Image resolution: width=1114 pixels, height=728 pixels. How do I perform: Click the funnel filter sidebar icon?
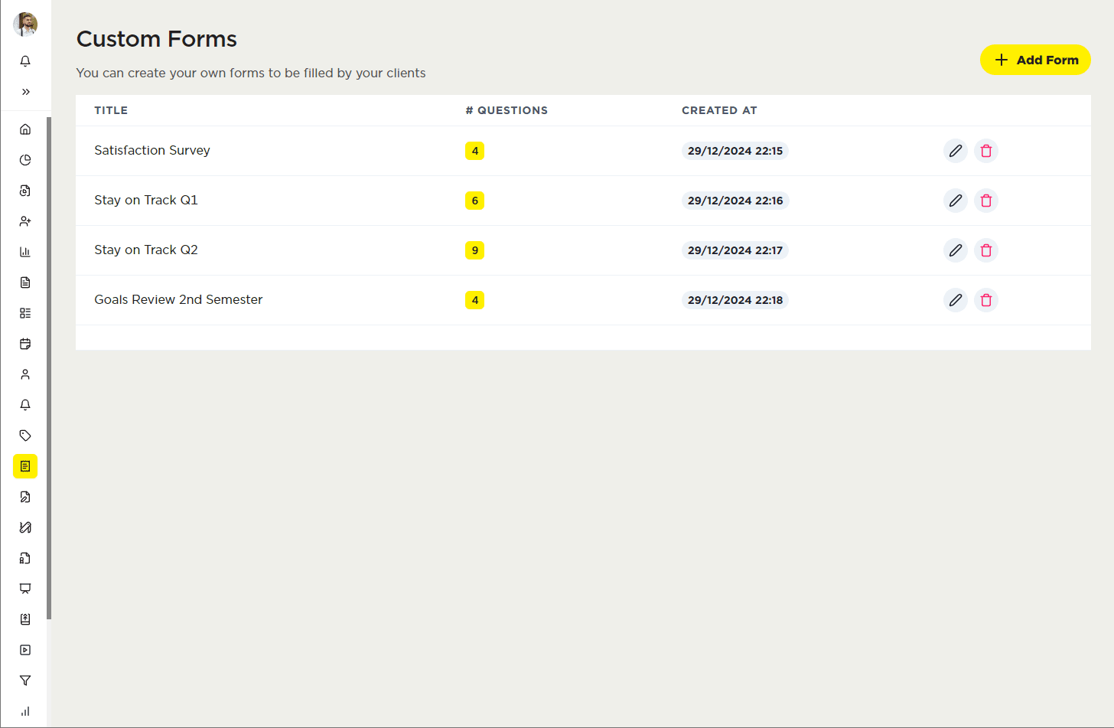point(25,681)
